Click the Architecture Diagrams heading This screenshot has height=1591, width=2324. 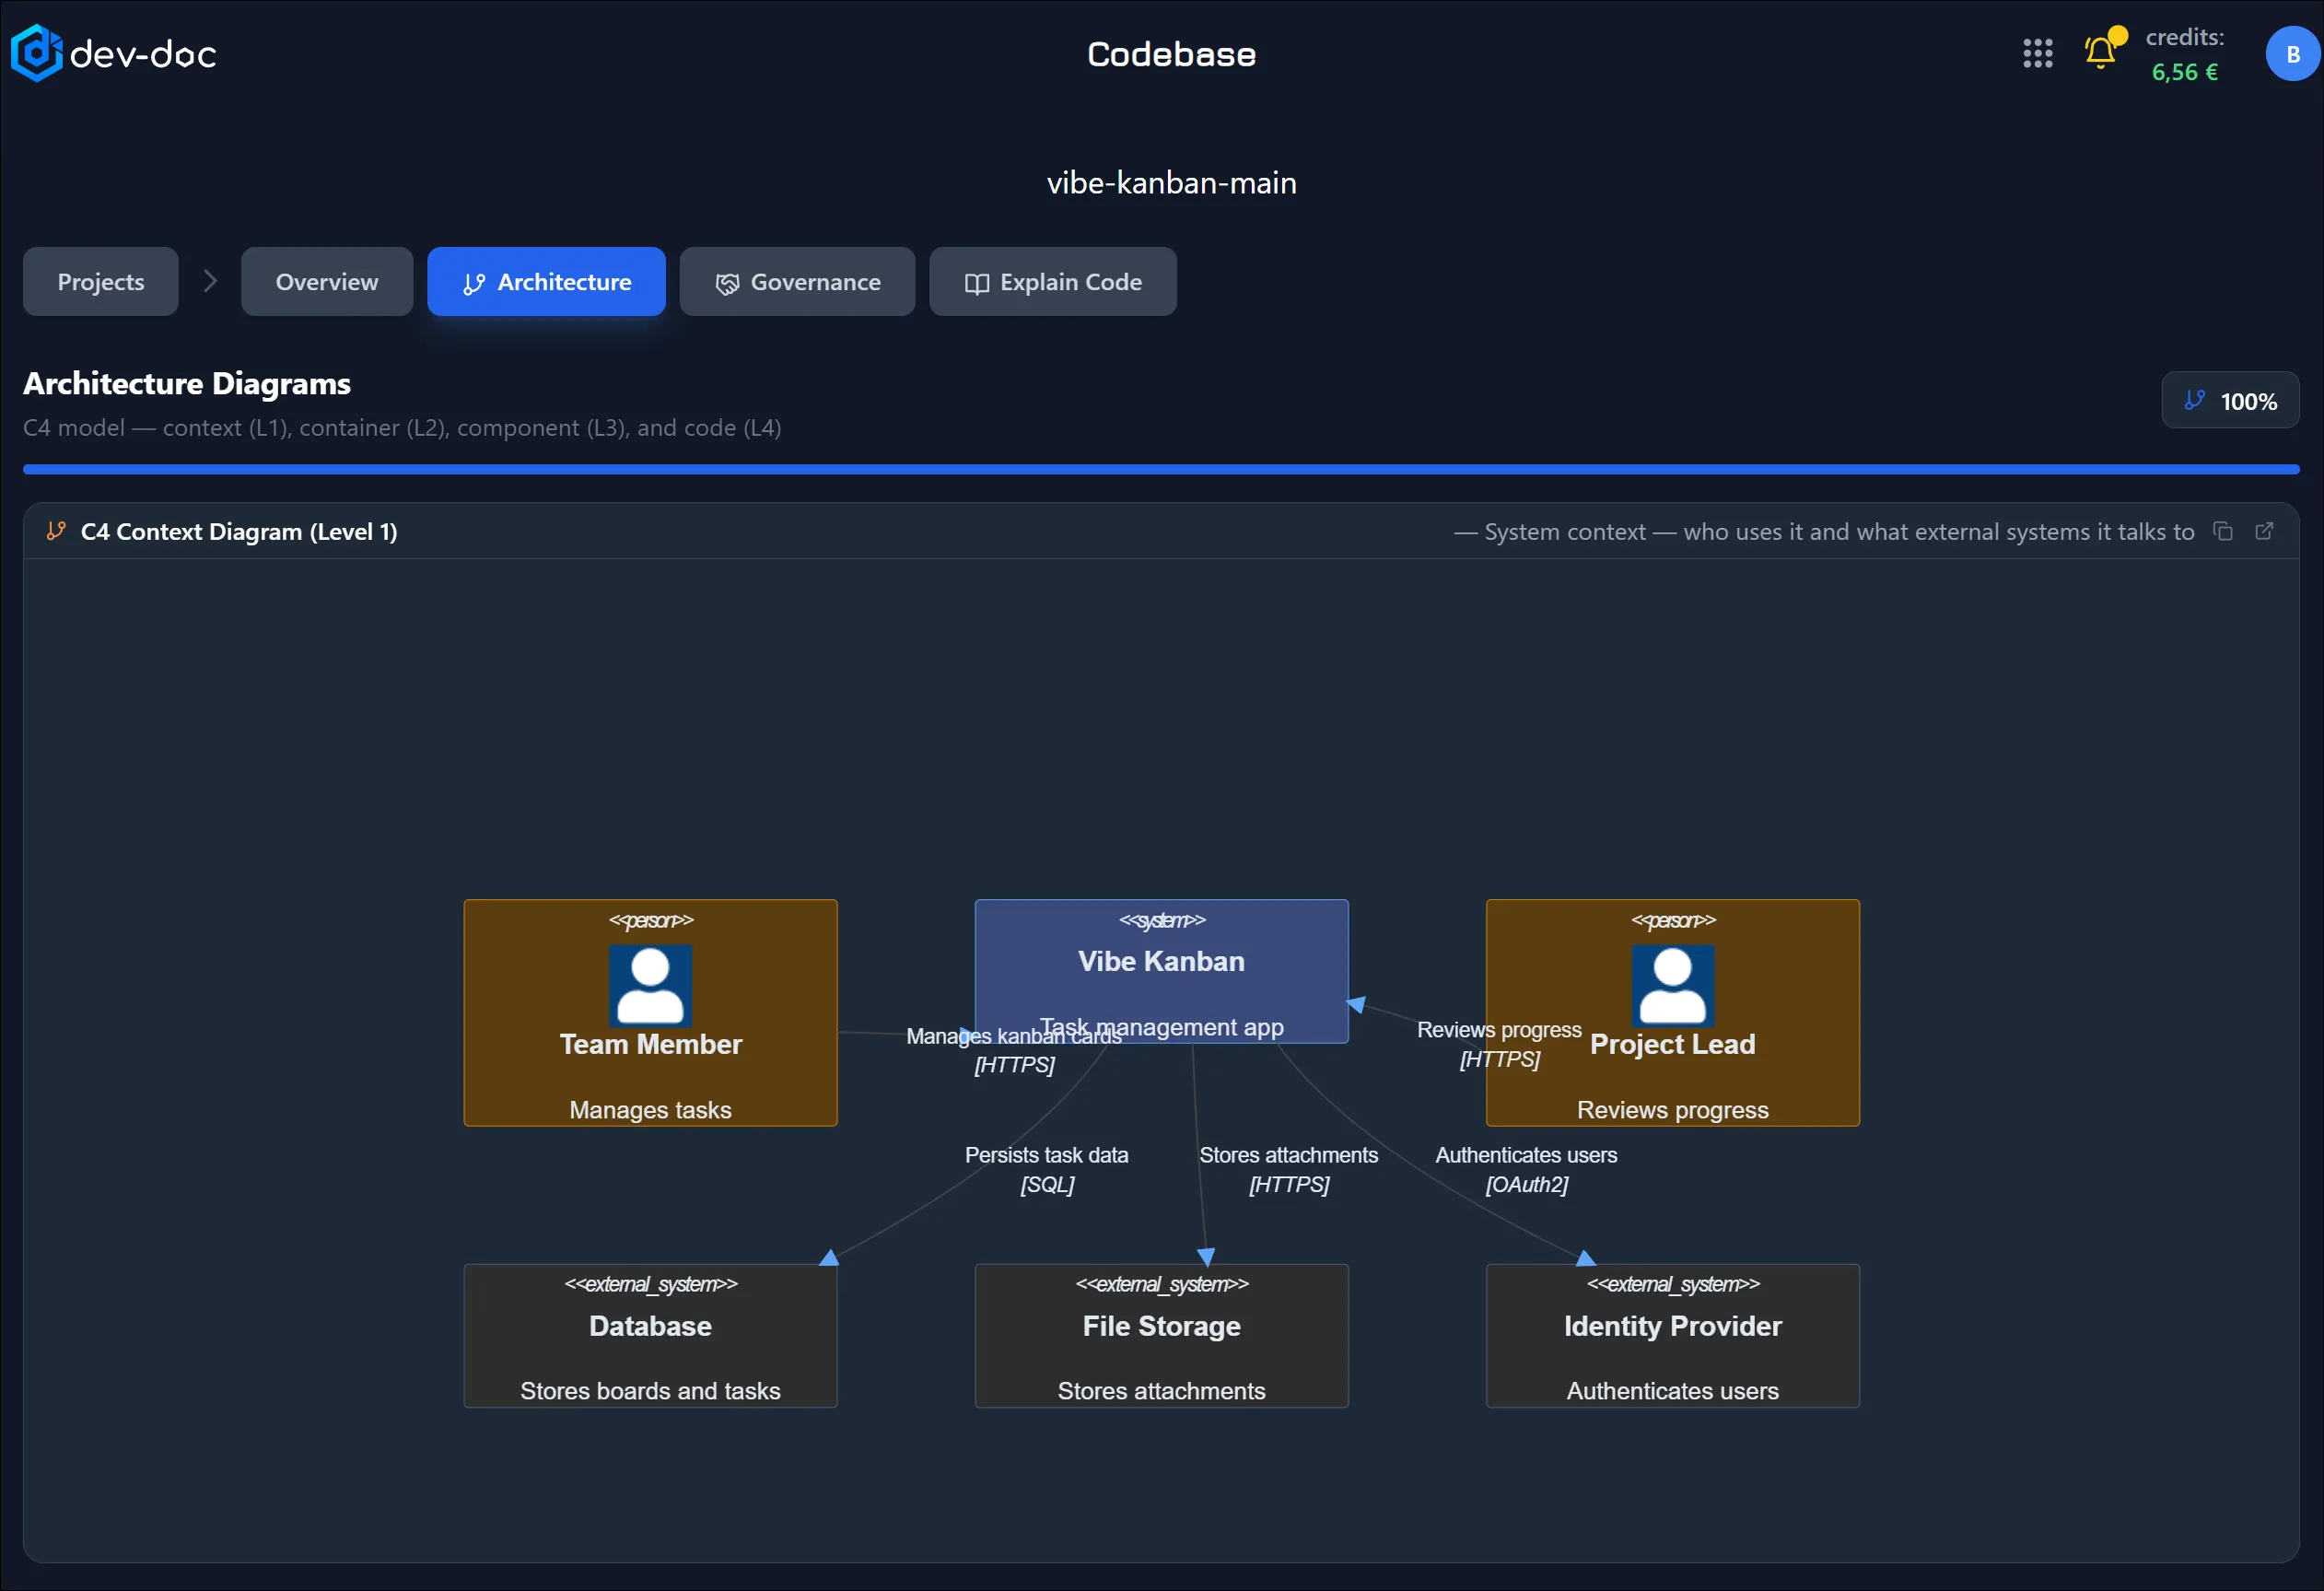pyautogui.click(x=187, y=384)
